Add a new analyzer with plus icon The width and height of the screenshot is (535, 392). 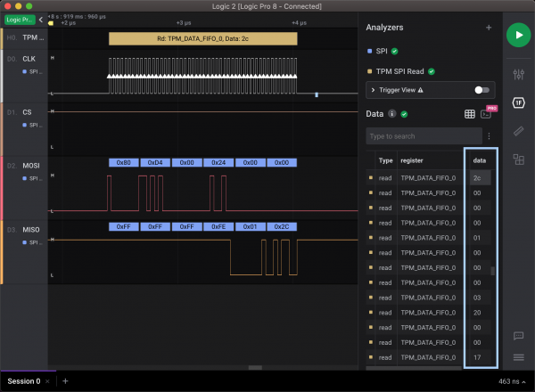pos(488,28)
